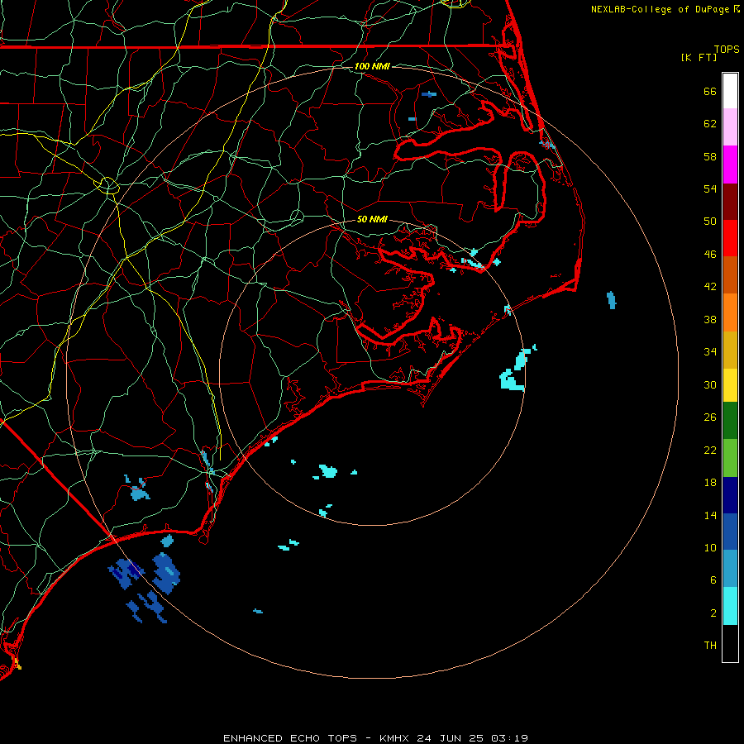Image resolution: width=744 pixels, height=744 pixels.
Task: Click the legend value "14"
Action: [710, 515]
